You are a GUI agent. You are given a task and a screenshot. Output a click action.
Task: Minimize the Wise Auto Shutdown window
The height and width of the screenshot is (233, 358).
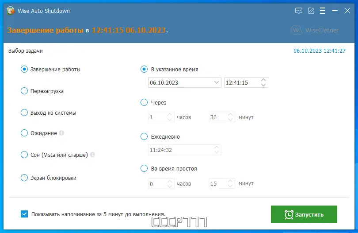(335, 11)
